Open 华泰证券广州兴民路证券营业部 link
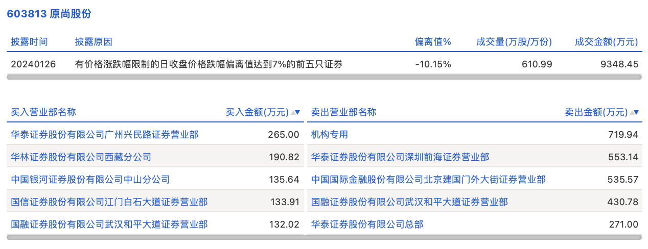Viewport: 648px width, 249px height. coord(104,135)
